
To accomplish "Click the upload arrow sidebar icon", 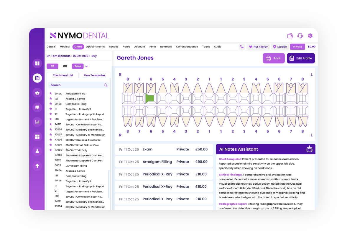I will point(37,166).
